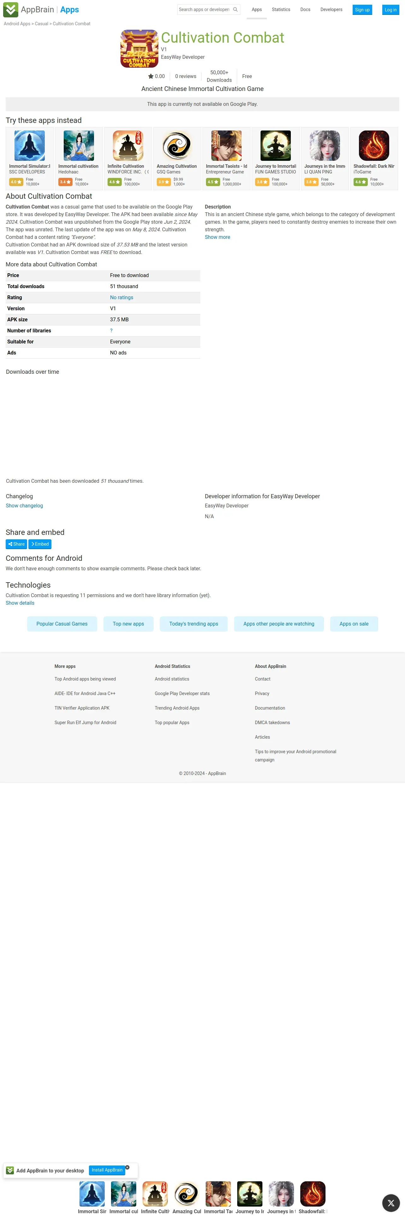Image resolution: width=405 pixels, height=1217 pixels.
Task: Open Documentation footer link
Action: point(270,708)
